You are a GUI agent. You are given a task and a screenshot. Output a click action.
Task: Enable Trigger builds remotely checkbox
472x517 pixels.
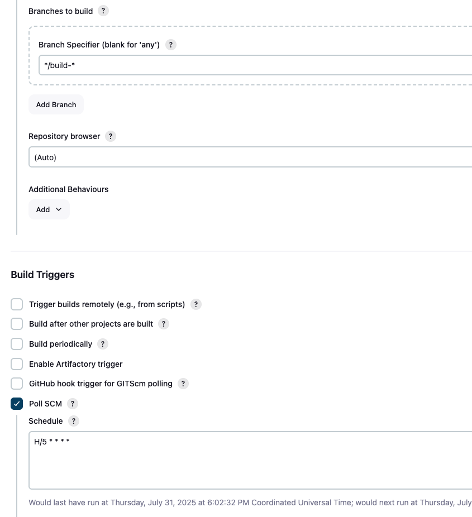[17, 304]
